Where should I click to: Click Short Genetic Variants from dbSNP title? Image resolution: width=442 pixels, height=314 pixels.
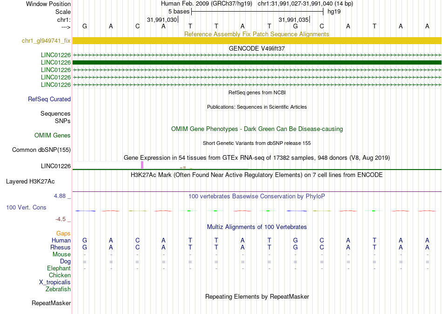coord(257,143)
